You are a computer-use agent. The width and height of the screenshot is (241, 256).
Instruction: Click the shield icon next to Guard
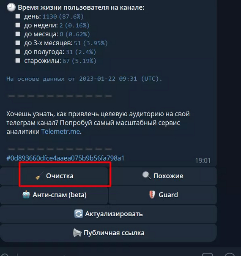(x=152, y=195)
